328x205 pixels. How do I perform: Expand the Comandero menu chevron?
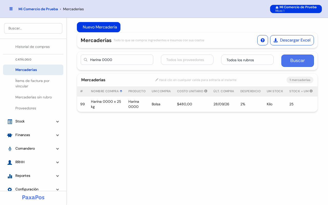tap(58, 149)
